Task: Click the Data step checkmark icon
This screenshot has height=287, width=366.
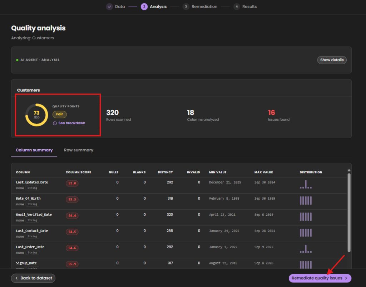Action: [x=109, y=6]
